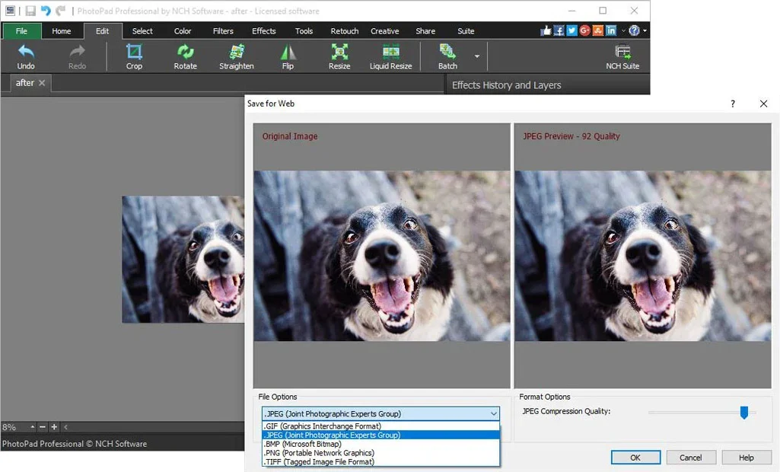
Task: Open the File Options format dropdown
Action: tap(494, 413)
